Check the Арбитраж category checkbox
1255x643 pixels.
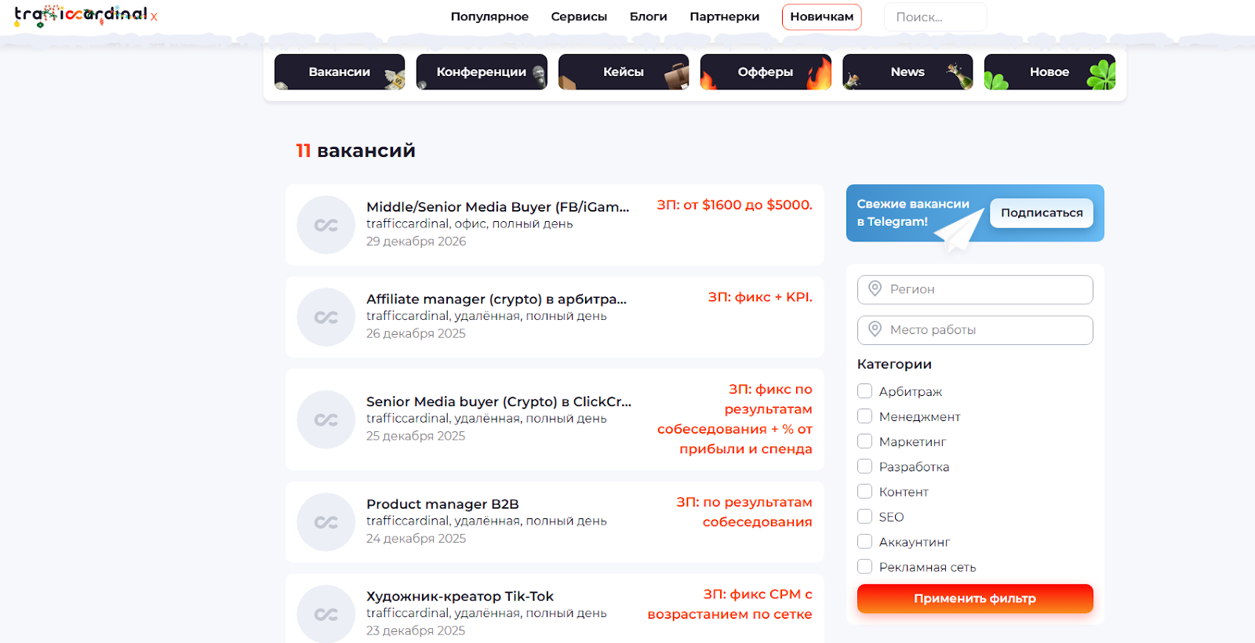pyautogui.click(x=864, y=391)
